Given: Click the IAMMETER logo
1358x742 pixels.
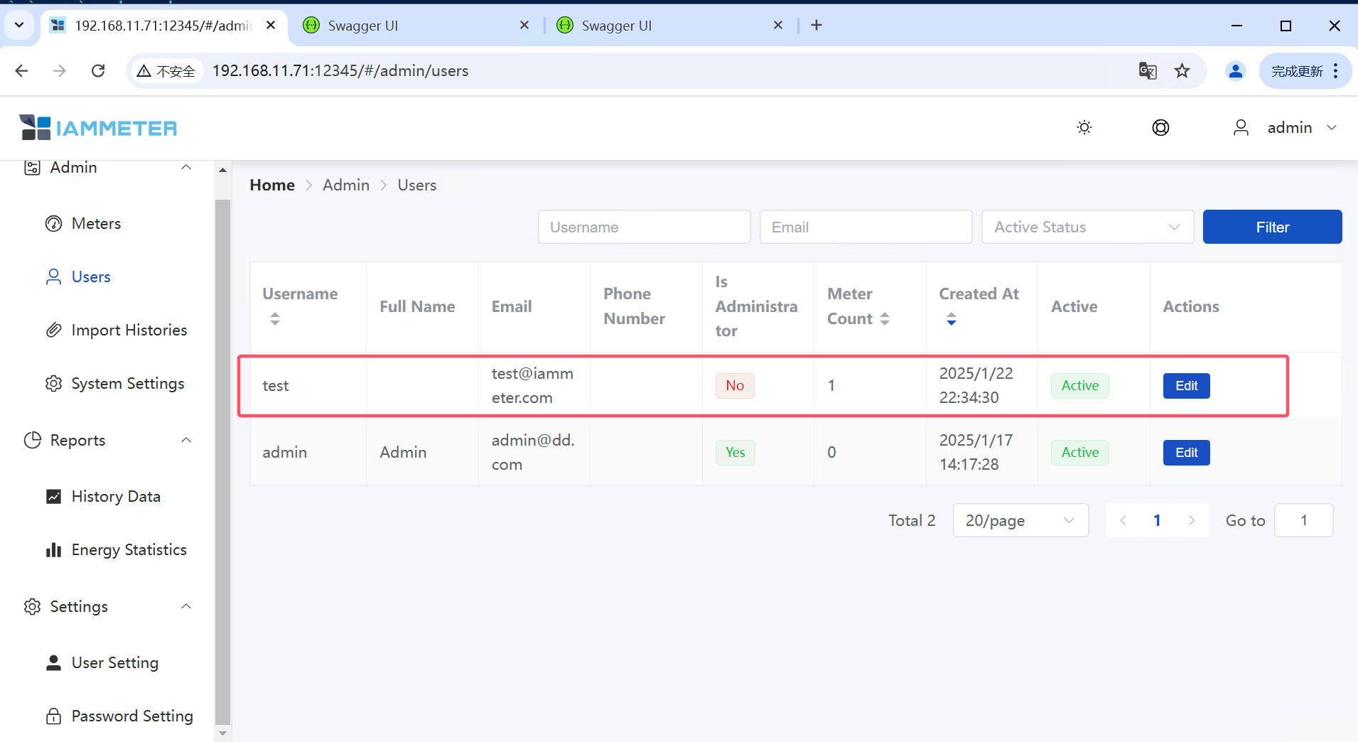Looking at the screenshot, I should point(98,128).
